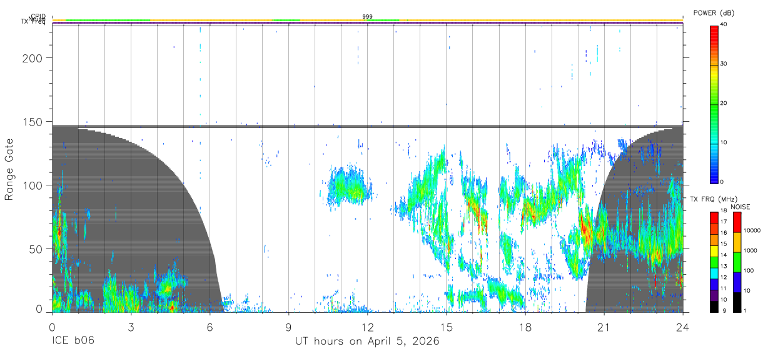Click "UT hours on April 5, 2026" title

tap(367, 342)
